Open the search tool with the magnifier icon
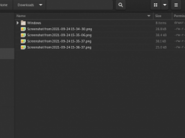185x138 pixels. pos(121,5)
